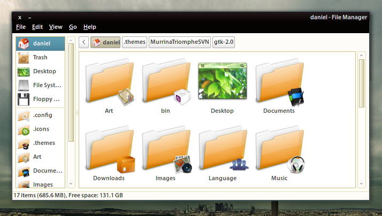382x216 pixels.
Task: Click the sidebar vertical scrollbar thumb
Action: click(x=71, y=92)
